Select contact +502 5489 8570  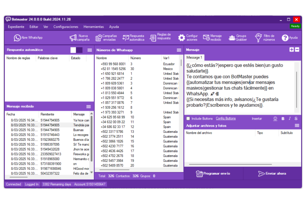click(112, 165)
